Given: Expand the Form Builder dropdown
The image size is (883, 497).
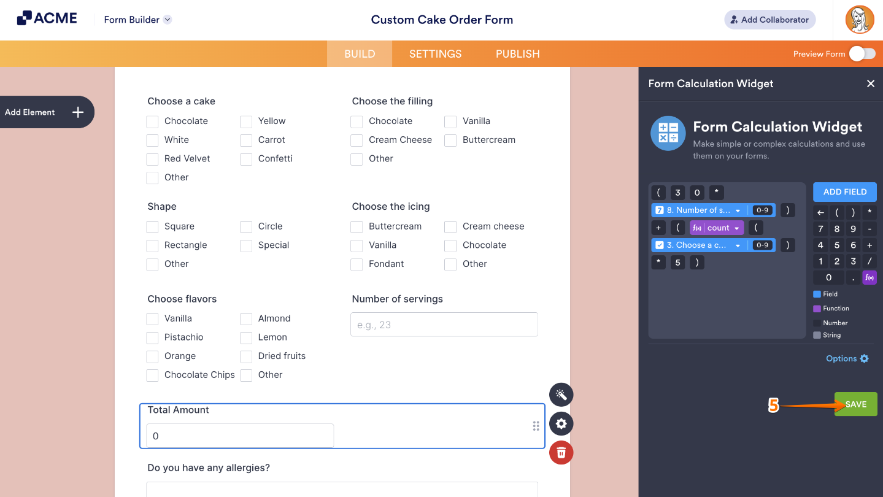Looking at the screenshot, I should click(167, 19).
